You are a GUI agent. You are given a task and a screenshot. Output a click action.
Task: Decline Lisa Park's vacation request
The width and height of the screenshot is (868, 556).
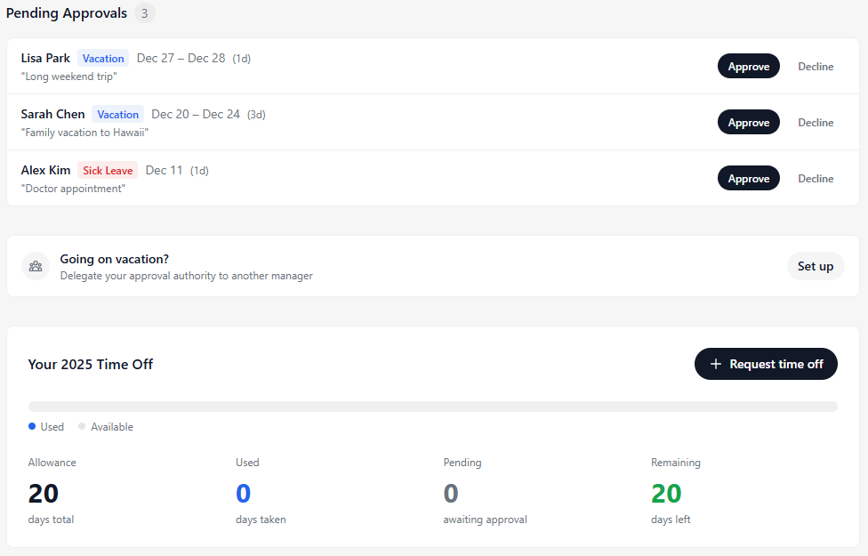pyautogui.click(x=816, y=66)
